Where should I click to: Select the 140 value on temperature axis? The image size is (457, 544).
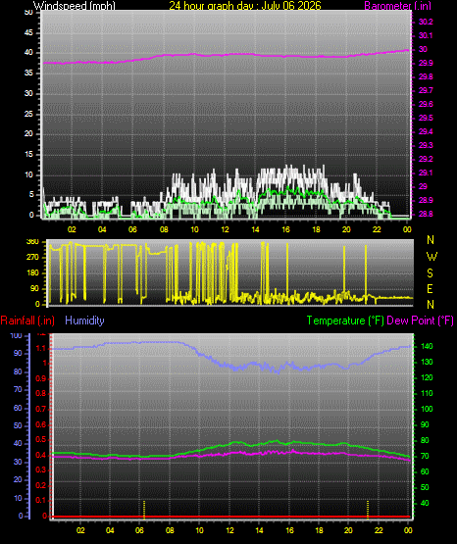click(427, 346)
